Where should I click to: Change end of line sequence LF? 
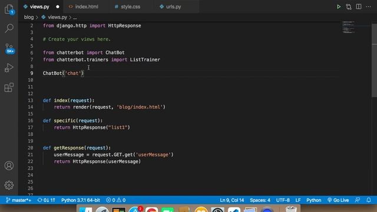[298, 200]
